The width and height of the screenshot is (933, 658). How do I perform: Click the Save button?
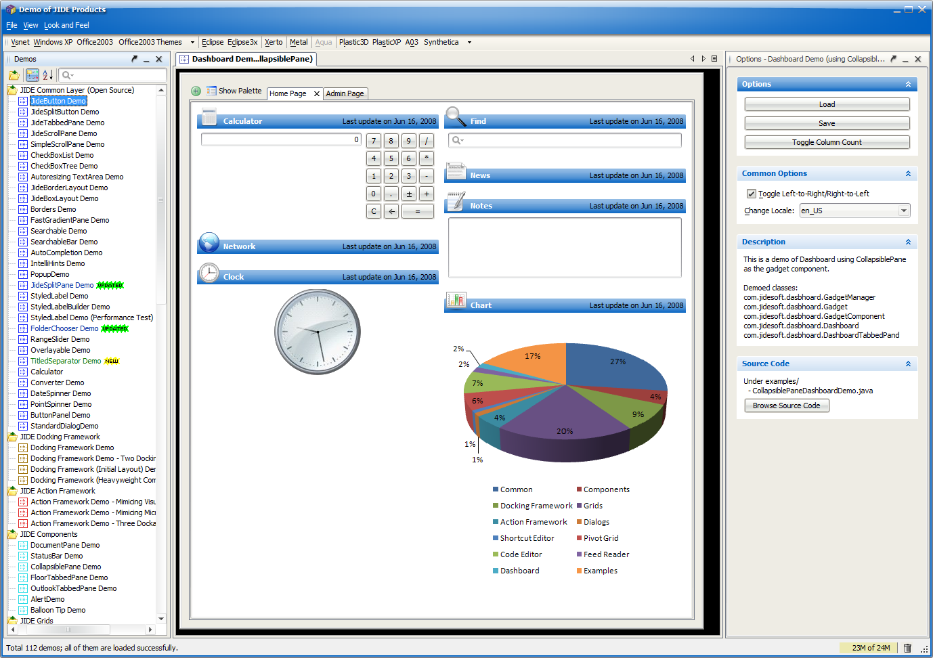pos(827,123)
